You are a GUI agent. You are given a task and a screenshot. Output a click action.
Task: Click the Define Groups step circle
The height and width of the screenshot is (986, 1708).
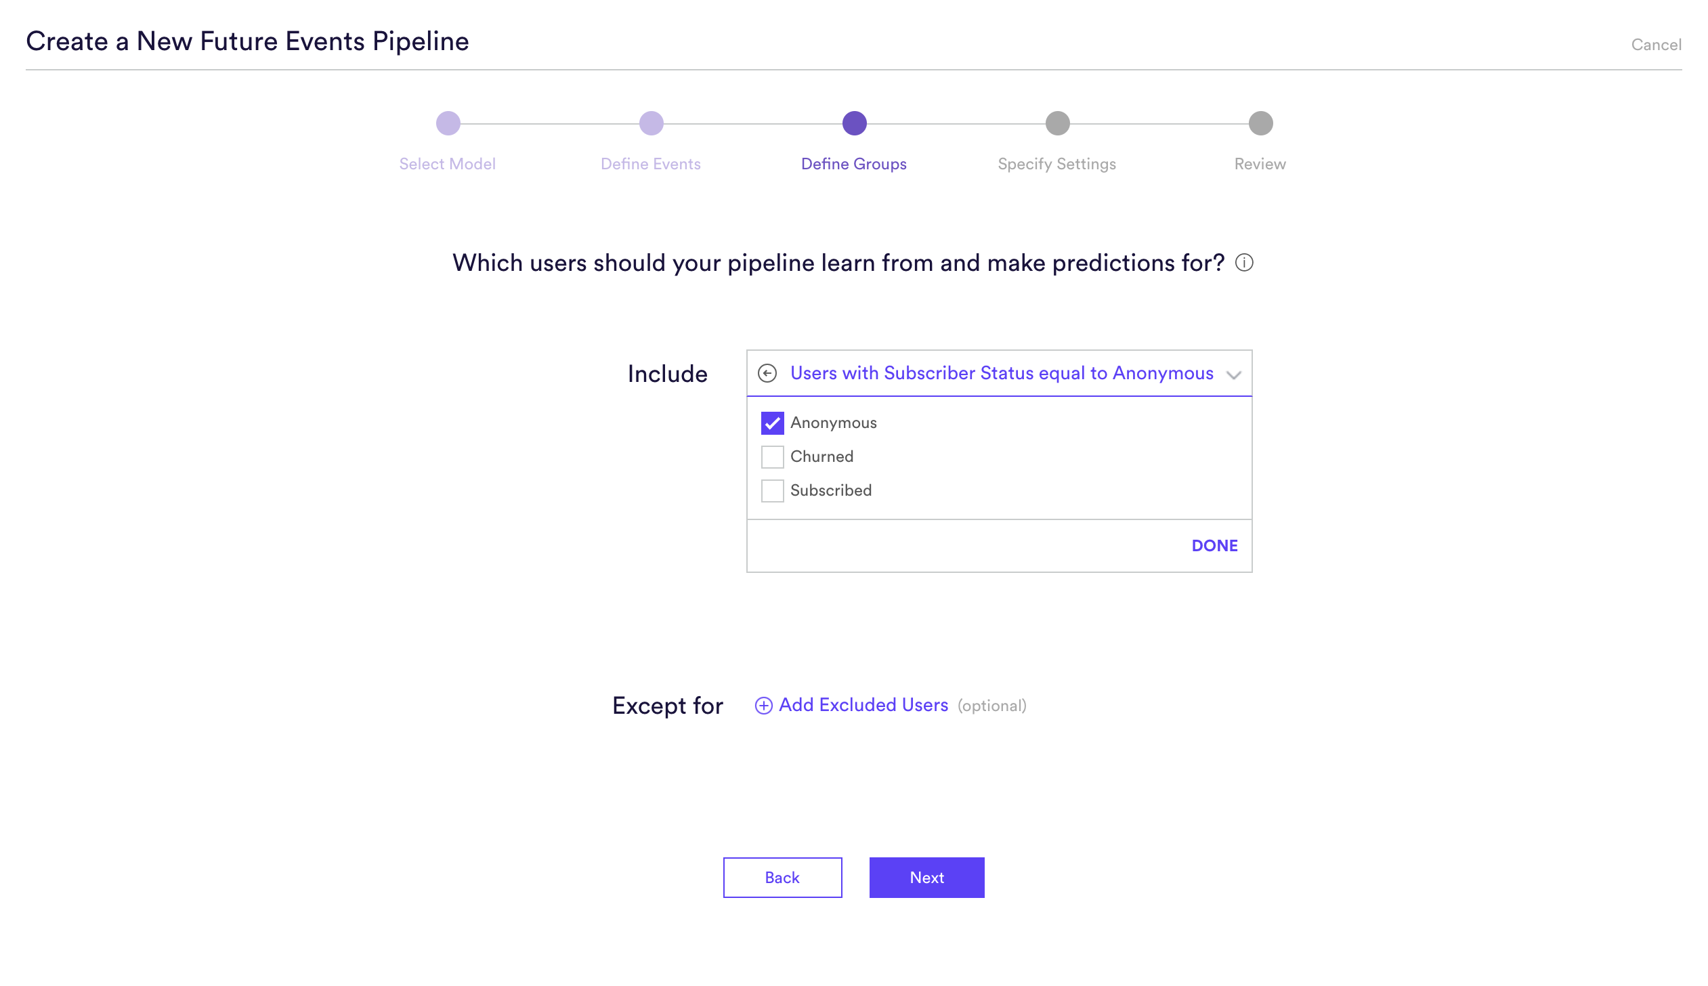(854, 123)
